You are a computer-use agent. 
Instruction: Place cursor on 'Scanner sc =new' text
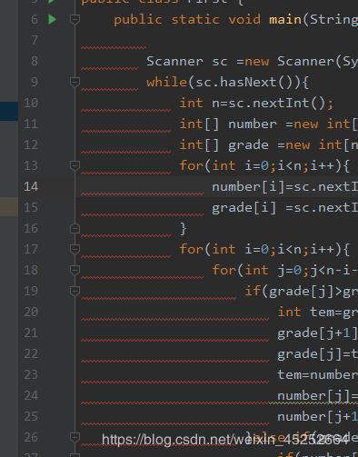point(207,62)
